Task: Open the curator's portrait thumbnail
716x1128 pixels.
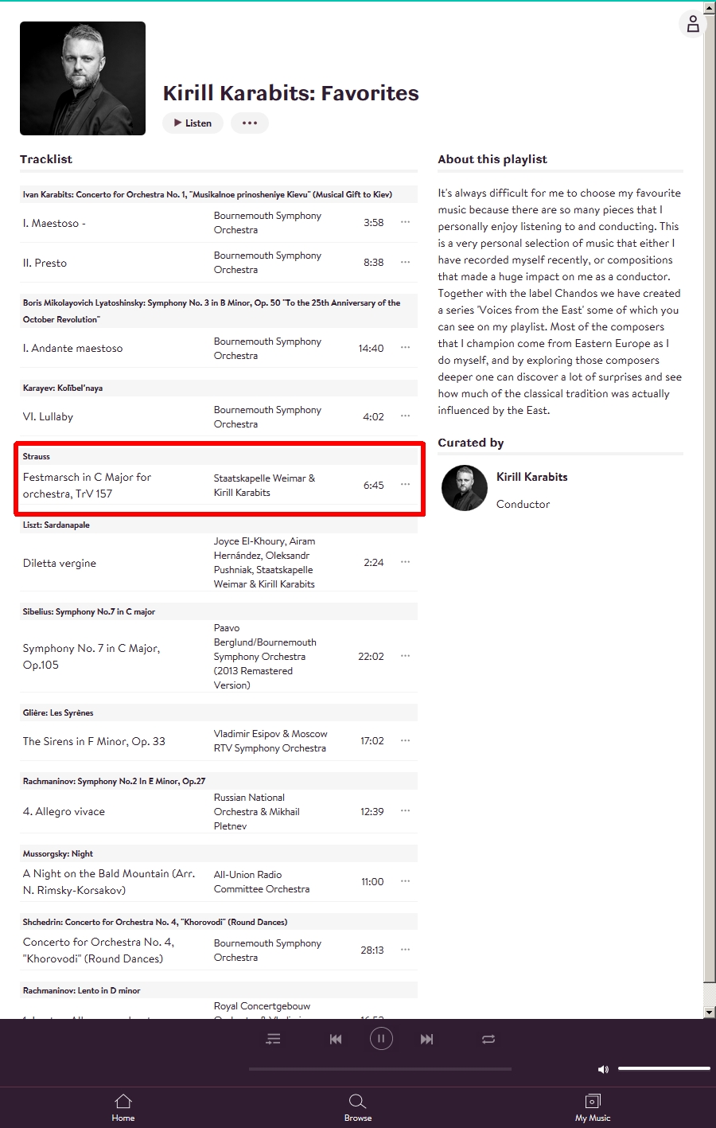Action: [x=464, y=488]
